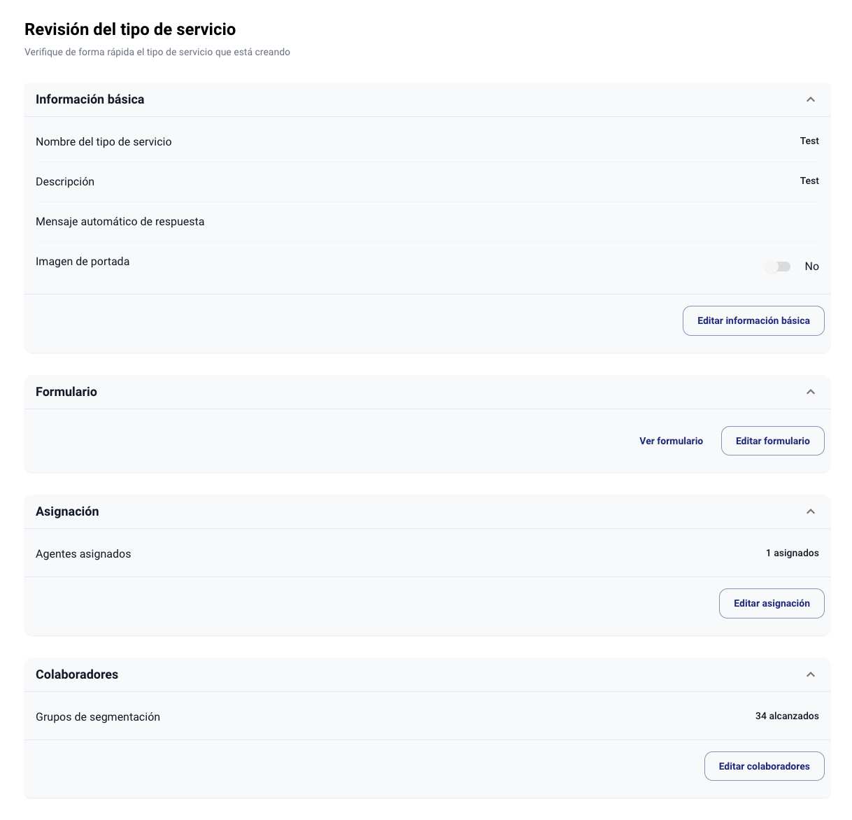This screenshot has height=820, width=852.
Task: Collapse the Asignación section chevron
Action: (811, 511)
